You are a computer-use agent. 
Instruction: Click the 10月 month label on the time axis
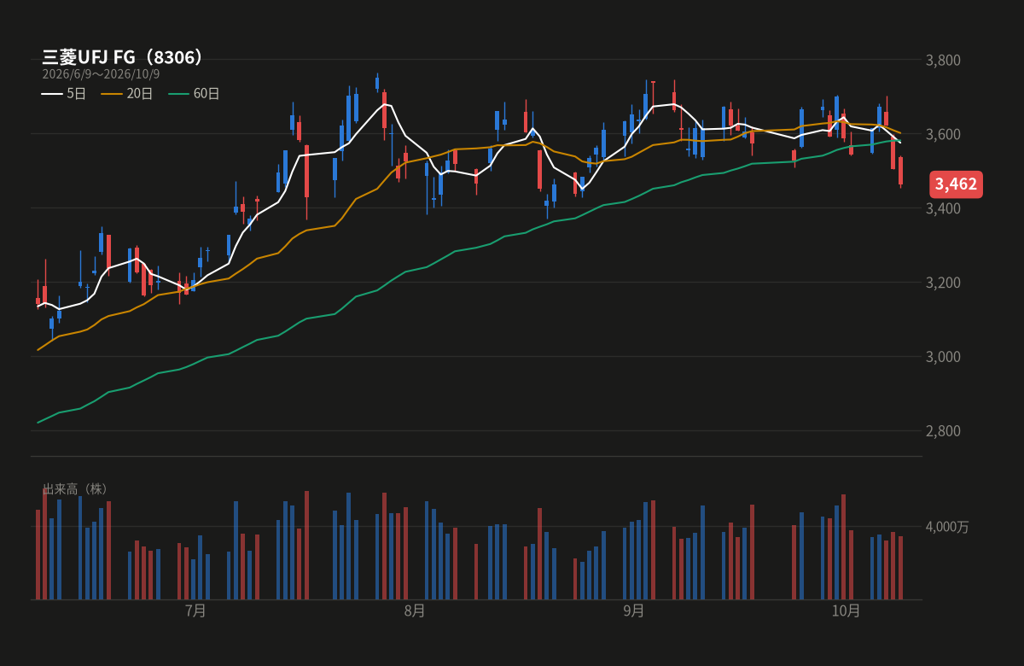[x=847, y=610]
